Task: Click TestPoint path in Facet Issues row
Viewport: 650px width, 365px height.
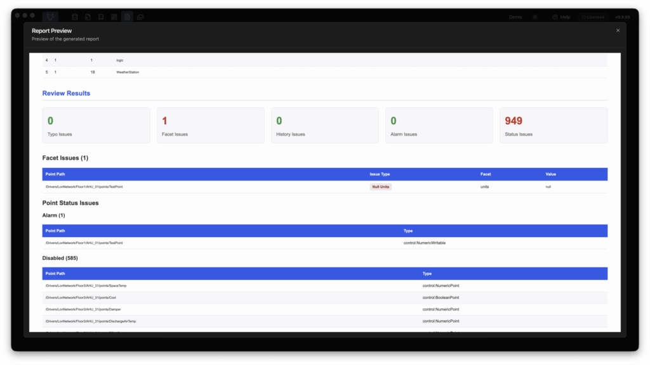Action: (x=84, y=187)
